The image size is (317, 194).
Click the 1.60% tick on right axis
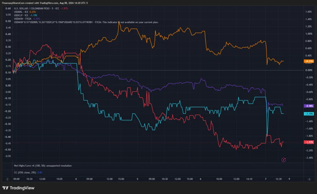[309, 12]
